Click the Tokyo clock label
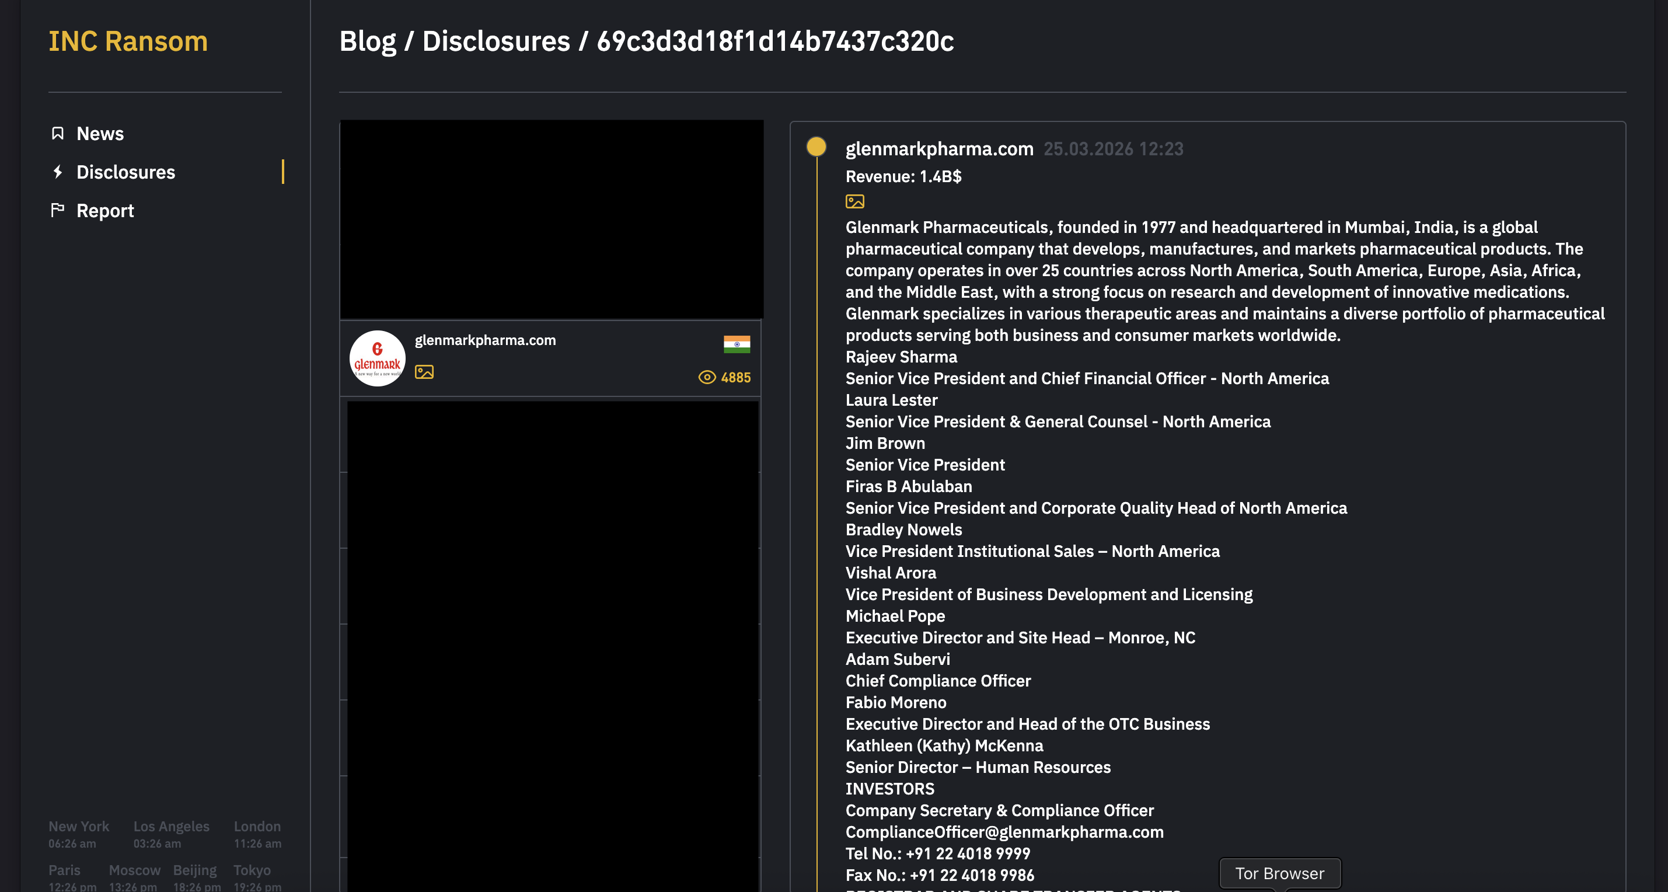Screen dimensions: 1668x892 (x=253, y=870)
